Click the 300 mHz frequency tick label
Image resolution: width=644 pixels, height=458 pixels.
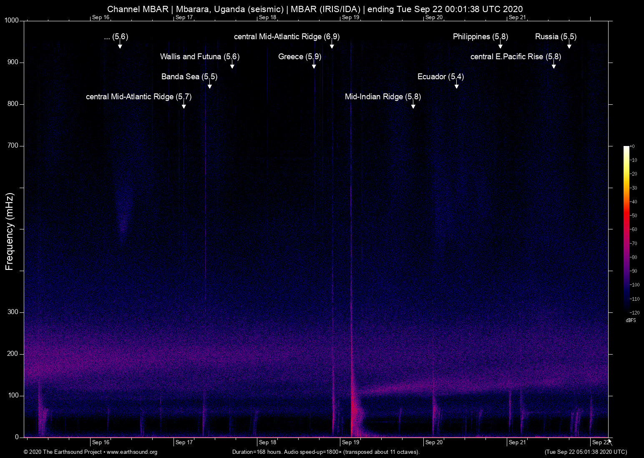coord(13,312)
